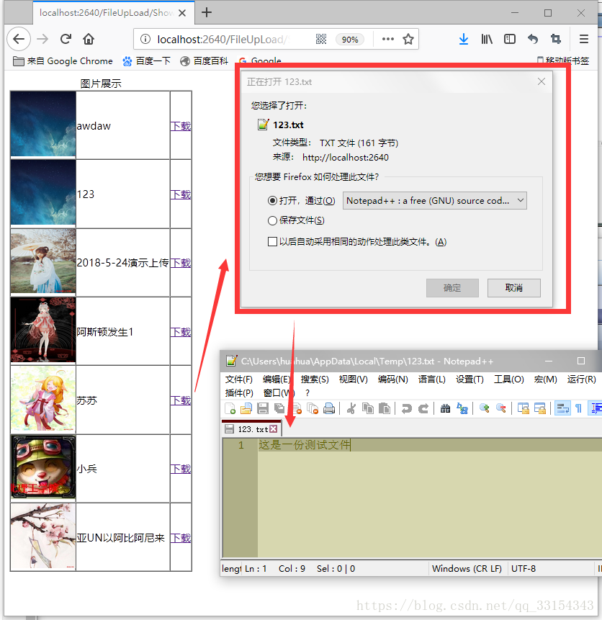Check 以后自动采用相同的动作 checkbox

(272, 242)
